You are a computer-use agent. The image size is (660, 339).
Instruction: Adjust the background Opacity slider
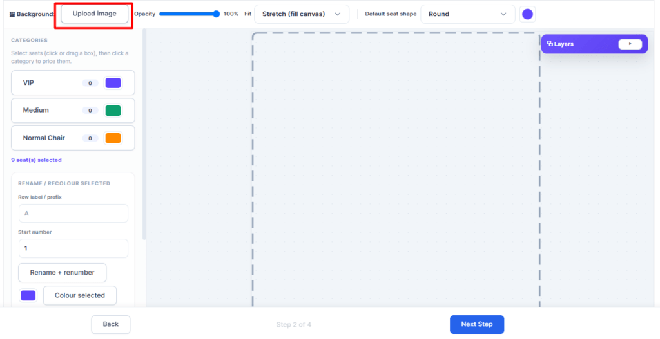click(189, 14)
